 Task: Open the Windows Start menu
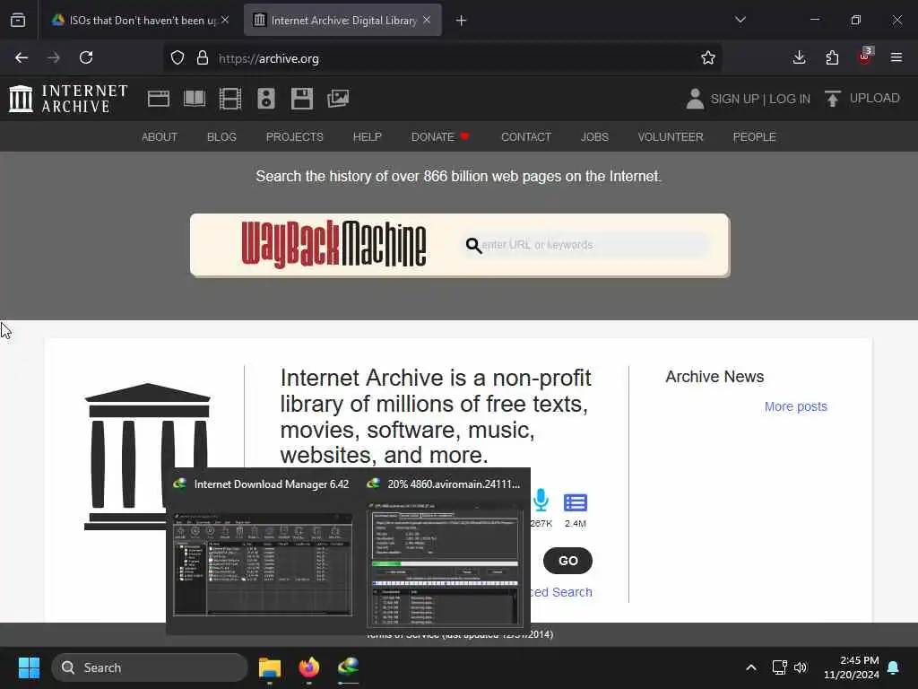click(x=29, y=667)
